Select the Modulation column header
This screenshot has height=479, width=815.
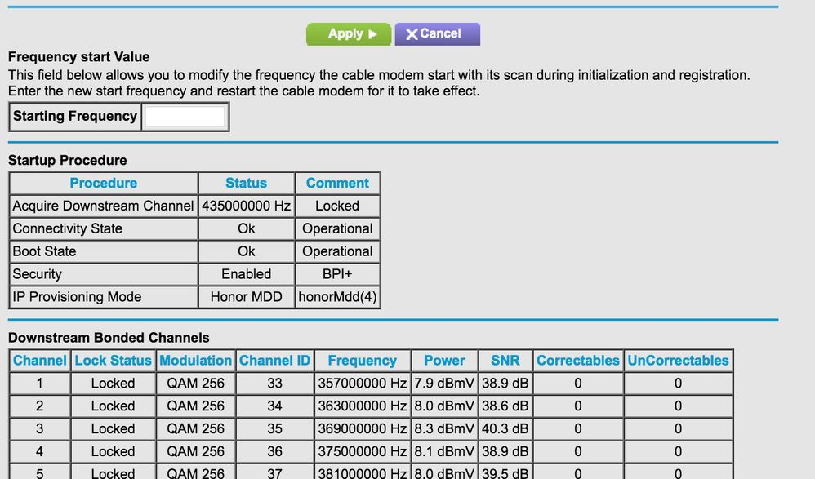pyautogui.click(x=195, y=361)
